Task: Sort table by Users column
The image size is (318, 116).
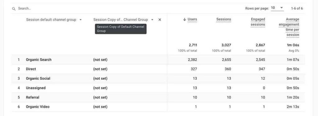Action: tap(192, 19)
